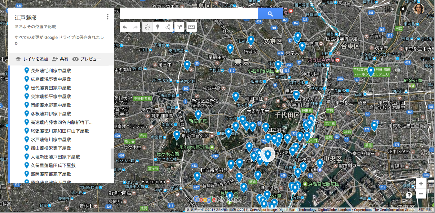Select the hand (select items) tool
435x213 pixels.
(x=147, y=27)
